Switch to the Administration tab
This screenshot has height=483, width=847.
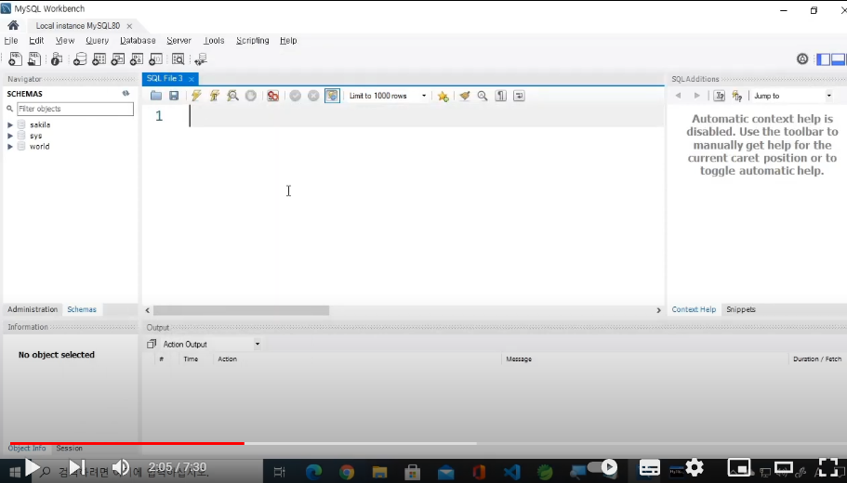[33, 309]
